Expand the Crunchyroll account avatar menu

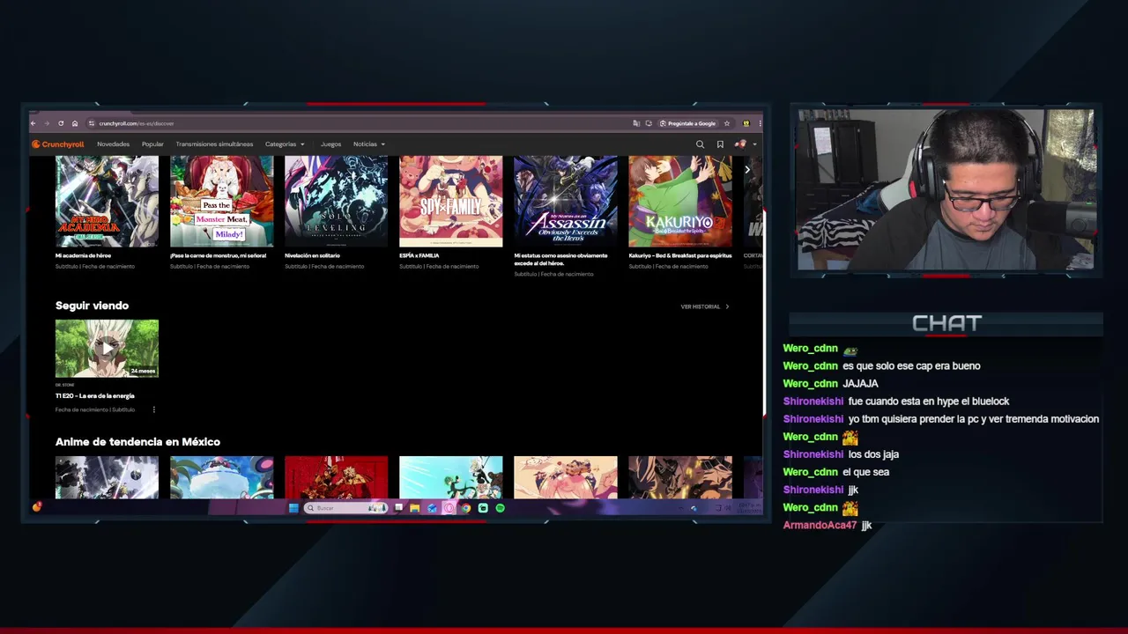[x=745, y=144]
